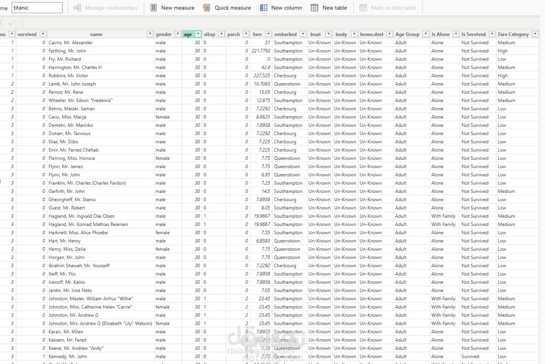545x364 pixels.
Task: Click the fare value 227.525
Action: [x=262, y=76]
